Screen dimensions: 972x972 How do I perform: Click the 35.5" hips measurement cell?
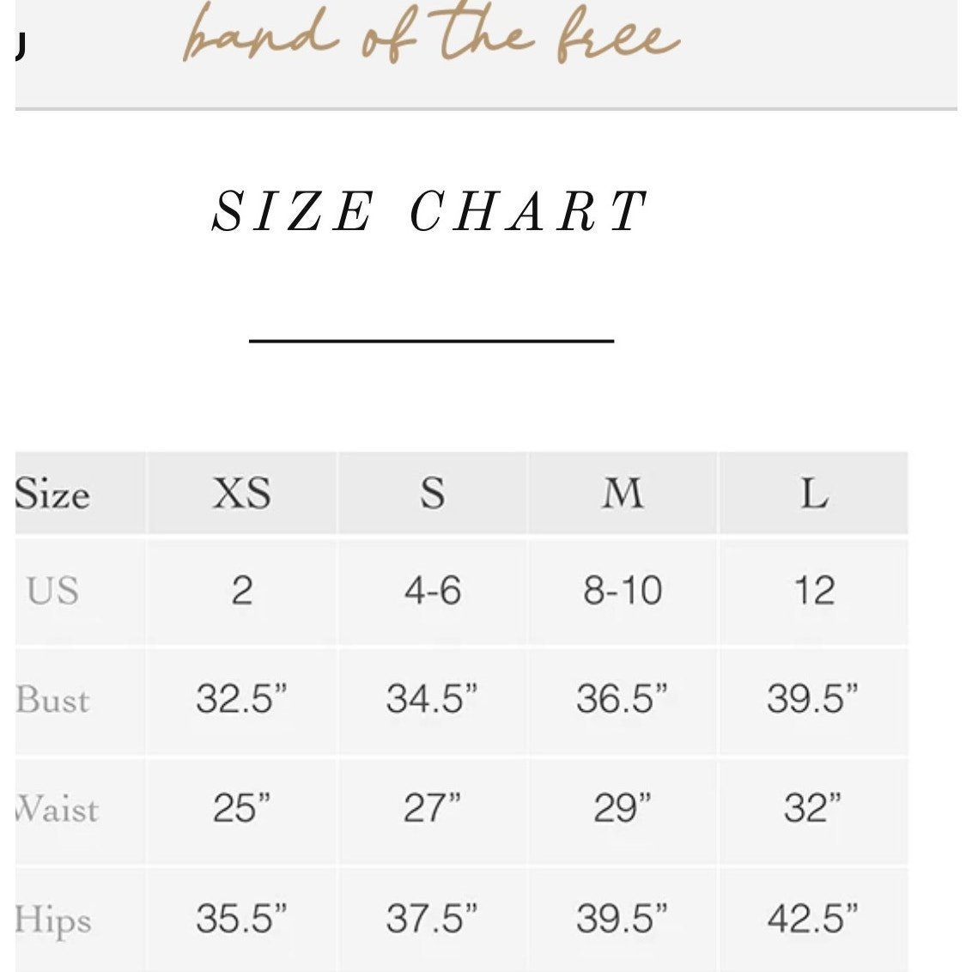point(242,920)
